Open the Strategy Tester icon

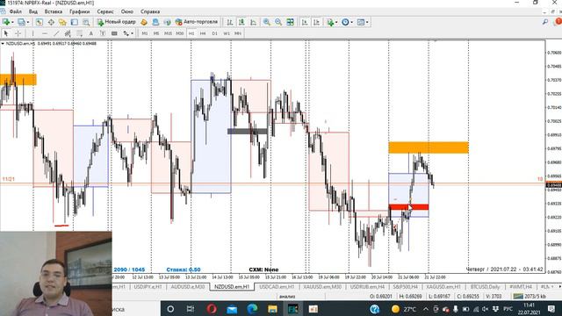coord(86,22)
